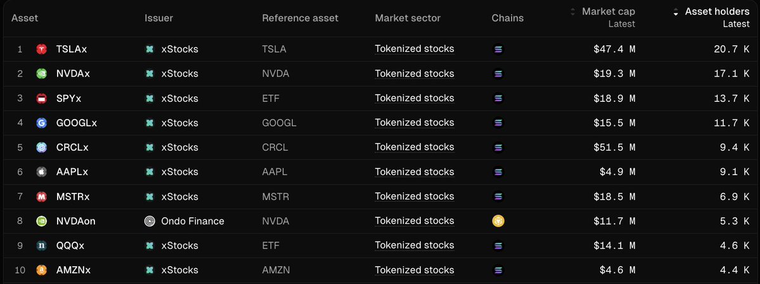Open the NVDAon asset name

(75, 221)
